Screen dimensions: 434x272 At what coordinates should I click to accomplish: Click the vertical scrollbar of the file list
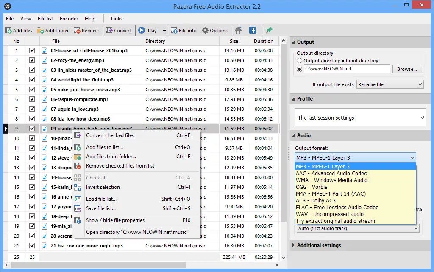284,133
